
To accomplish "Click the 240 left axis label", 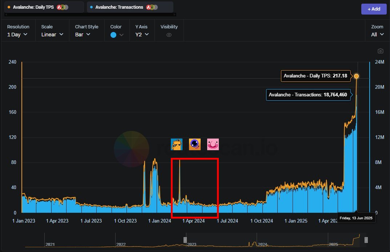I will (12, 62).
